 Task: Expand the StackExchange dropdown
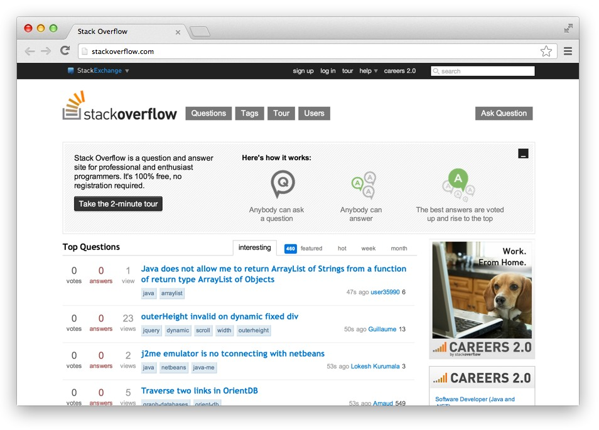pyautogui.click(x=127, y=71)
